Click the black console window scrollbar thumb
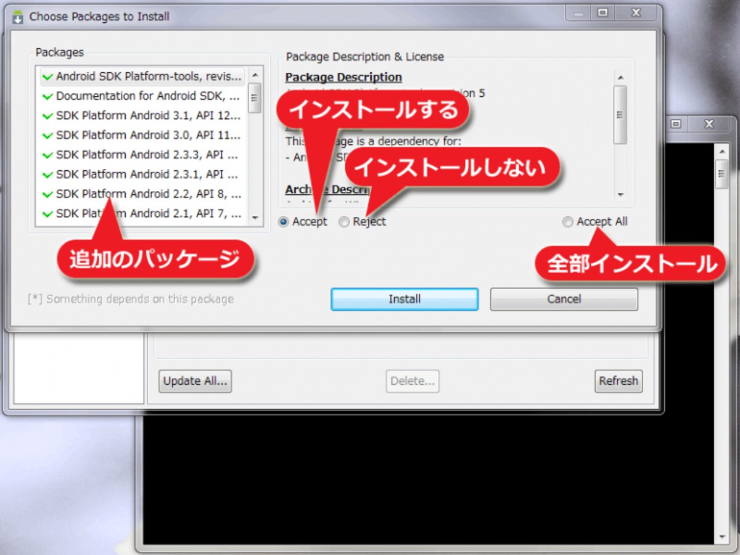The width and height of the screenshot is (740, 555). click(x=722, y=173)
